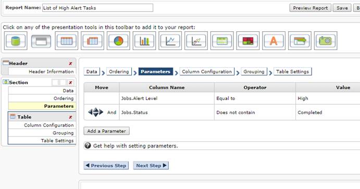Remove the Header element with its red X
This screenshot has width=360, height=189.
[x=70, y=64]
